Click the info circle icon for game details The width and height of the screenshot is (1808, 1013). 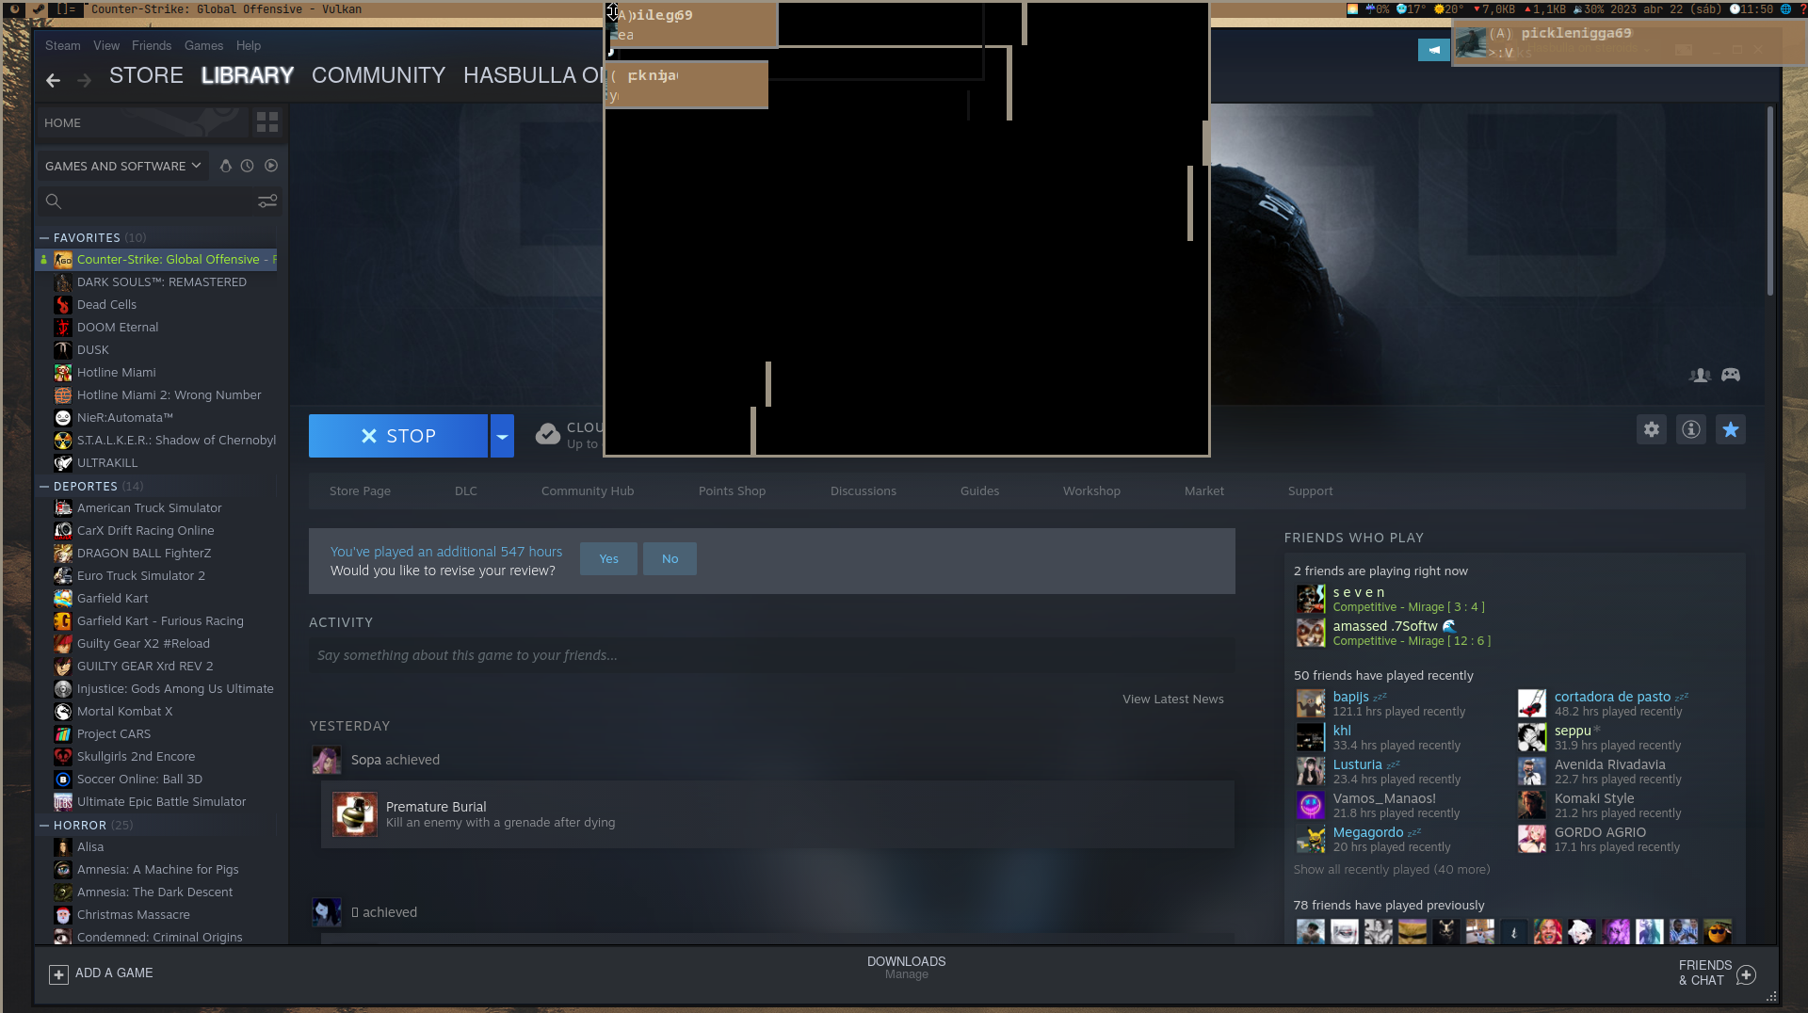click(1690, 429)
